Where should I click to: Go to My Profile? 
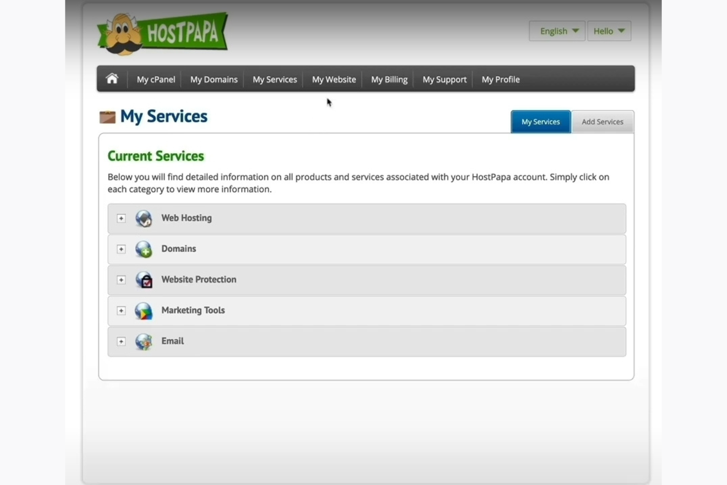coord(501,79)
